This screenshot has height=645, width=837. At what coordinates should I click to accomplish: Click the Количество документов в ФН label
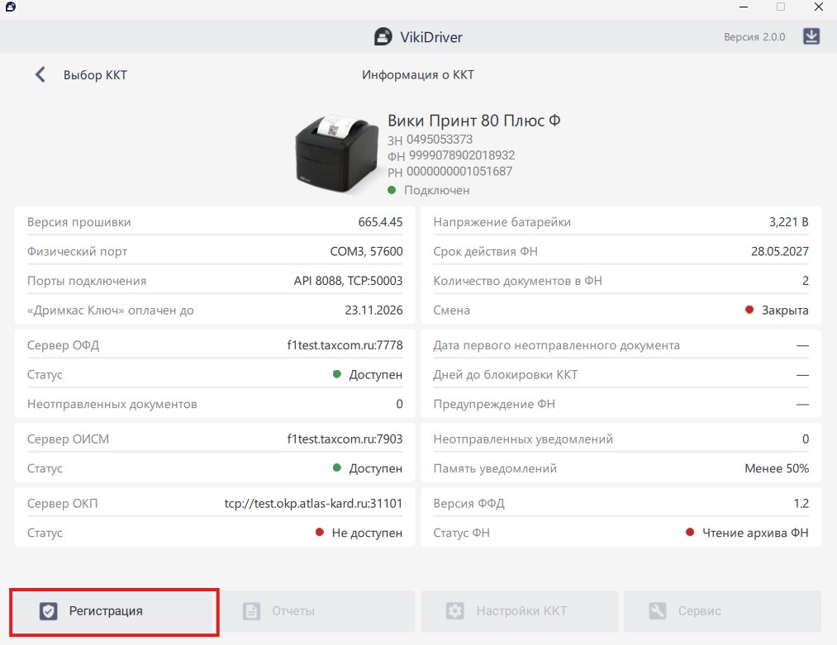click(517, 281)
